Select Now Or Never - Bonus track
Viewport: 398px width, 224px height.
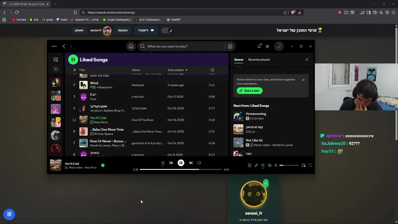[x=108, y=141]
